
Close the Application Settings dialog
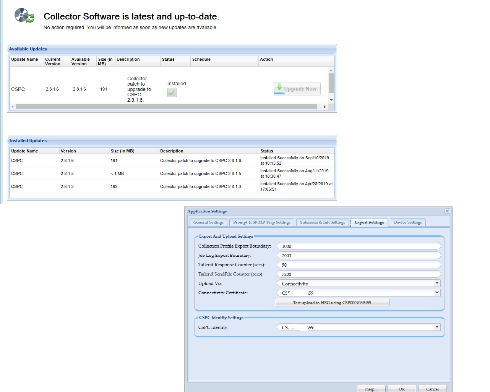pyautogui.click(x=447, y=211)
